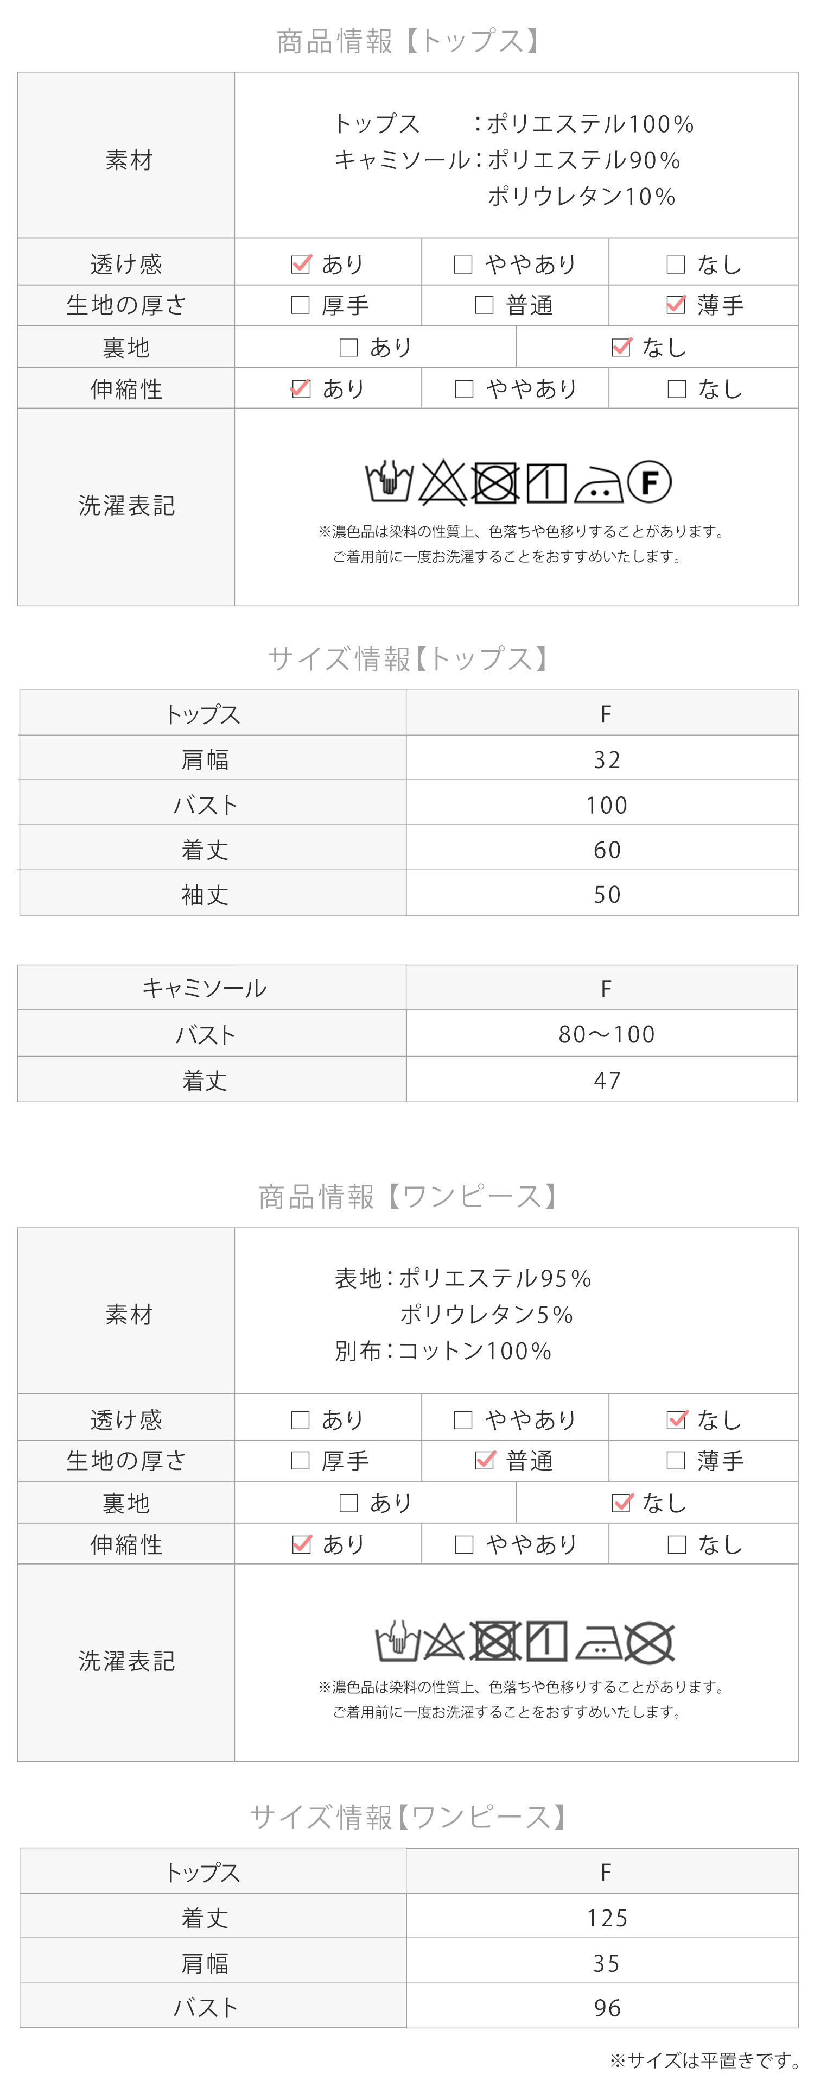Check 普通 thickness box in tops section
814x2086 pixels.
point(484,304)
